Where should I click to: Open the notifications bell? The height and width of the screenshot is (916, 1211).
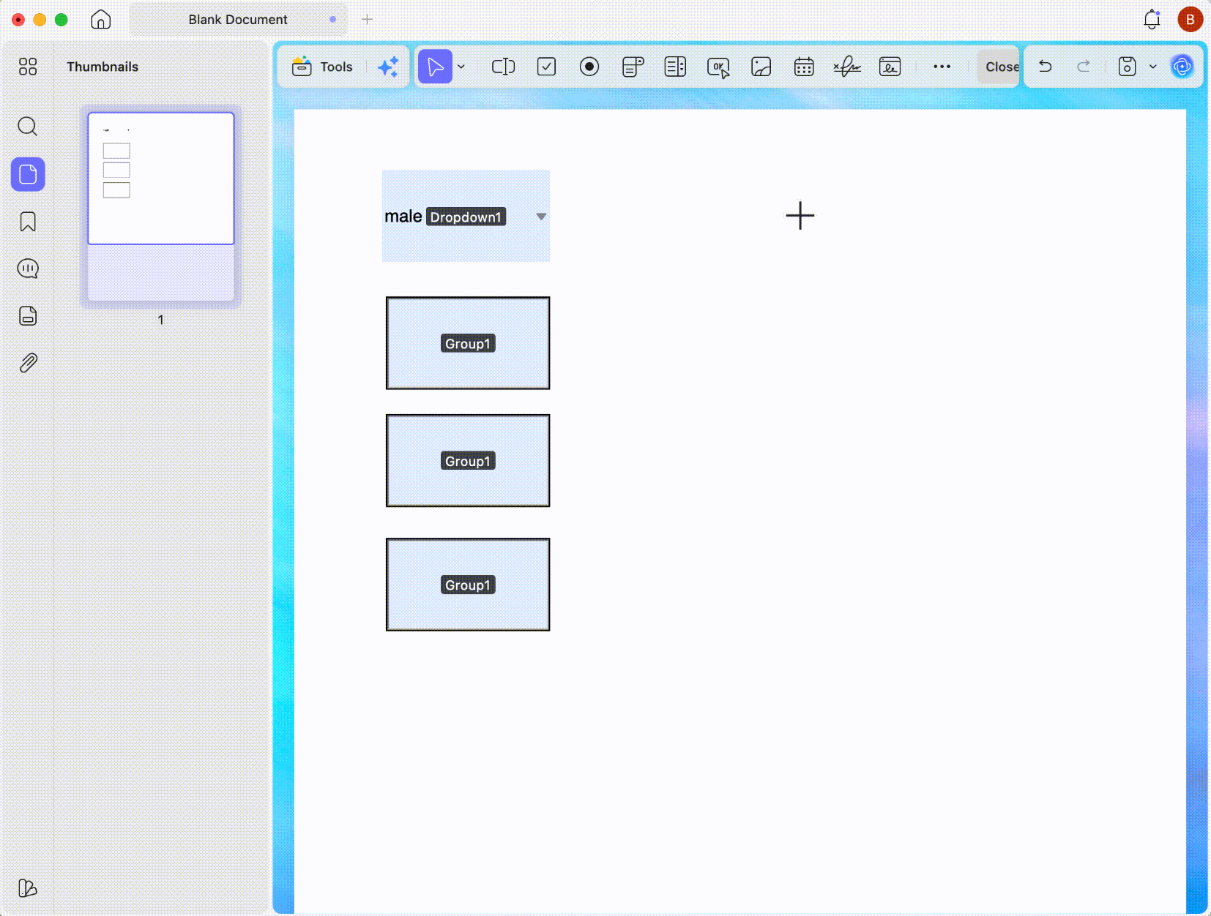tap(1152, 19)
